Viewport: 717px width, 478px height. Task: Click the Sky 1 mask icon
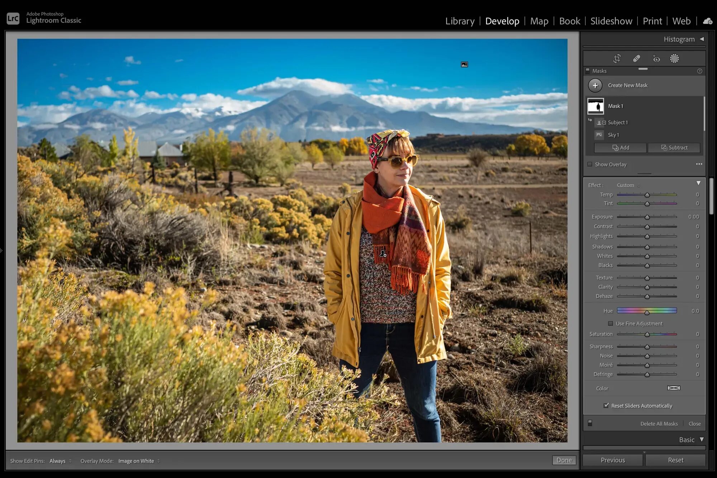tap(599, 135)
